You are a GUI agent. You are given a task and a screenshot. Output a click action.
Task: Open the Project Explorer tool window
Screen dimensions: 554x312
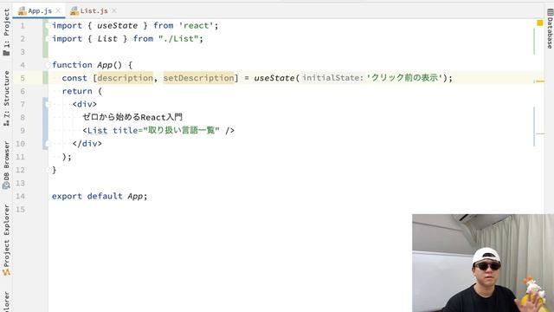6,240
